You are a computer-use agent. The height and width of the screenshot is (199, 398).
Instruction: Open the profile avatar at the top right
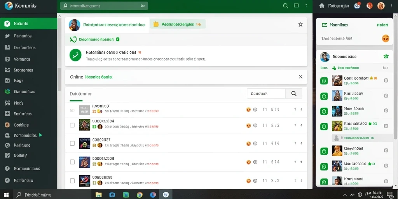point(381,5)
